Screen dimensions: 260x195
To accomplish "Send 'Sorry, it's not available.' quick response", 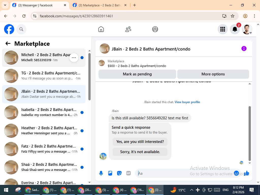I will coord(140,152).
